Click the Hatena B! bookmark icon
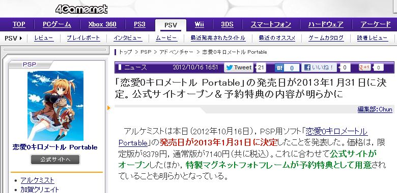This screenshot has width=397, height=193. pyautogui.click(x=279, y=68)
